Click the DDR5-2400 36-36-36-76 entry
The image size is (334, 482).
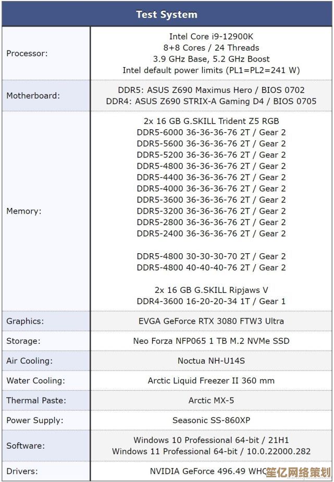tap(211, 233)
